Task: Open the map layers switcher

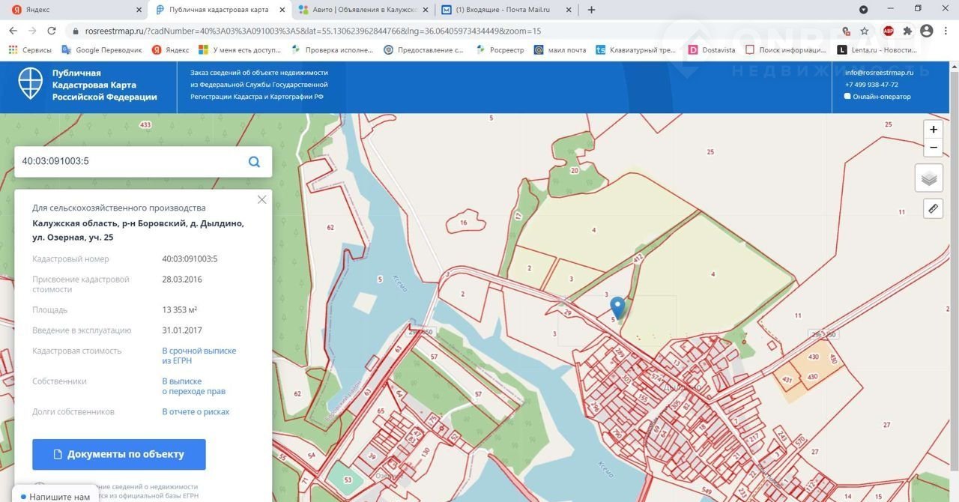Action: click(x=929, y=178)
